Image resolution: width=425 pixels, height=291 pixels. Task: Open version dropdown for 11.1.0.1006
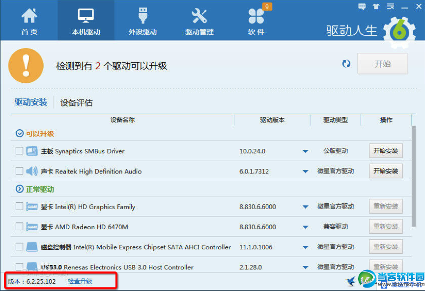point(306,247)
